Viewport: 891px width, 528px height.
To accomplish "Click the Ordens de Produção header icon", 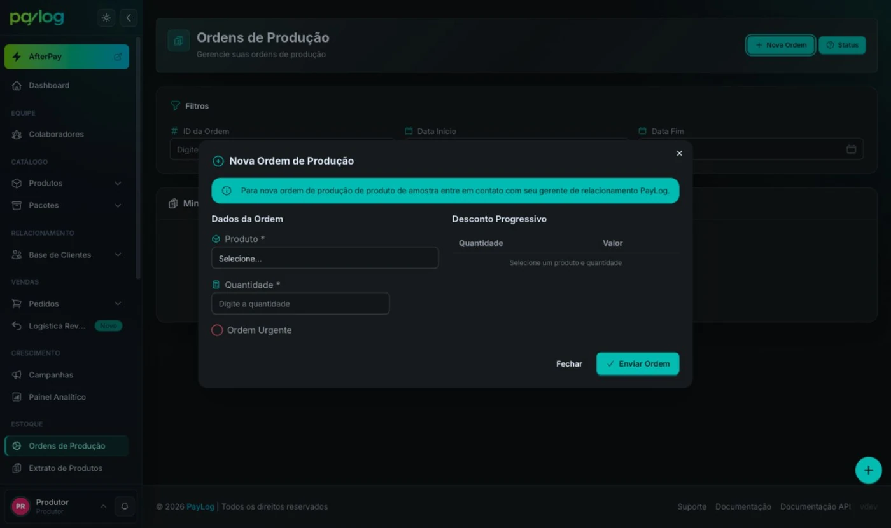I will (x=179, y=41).
